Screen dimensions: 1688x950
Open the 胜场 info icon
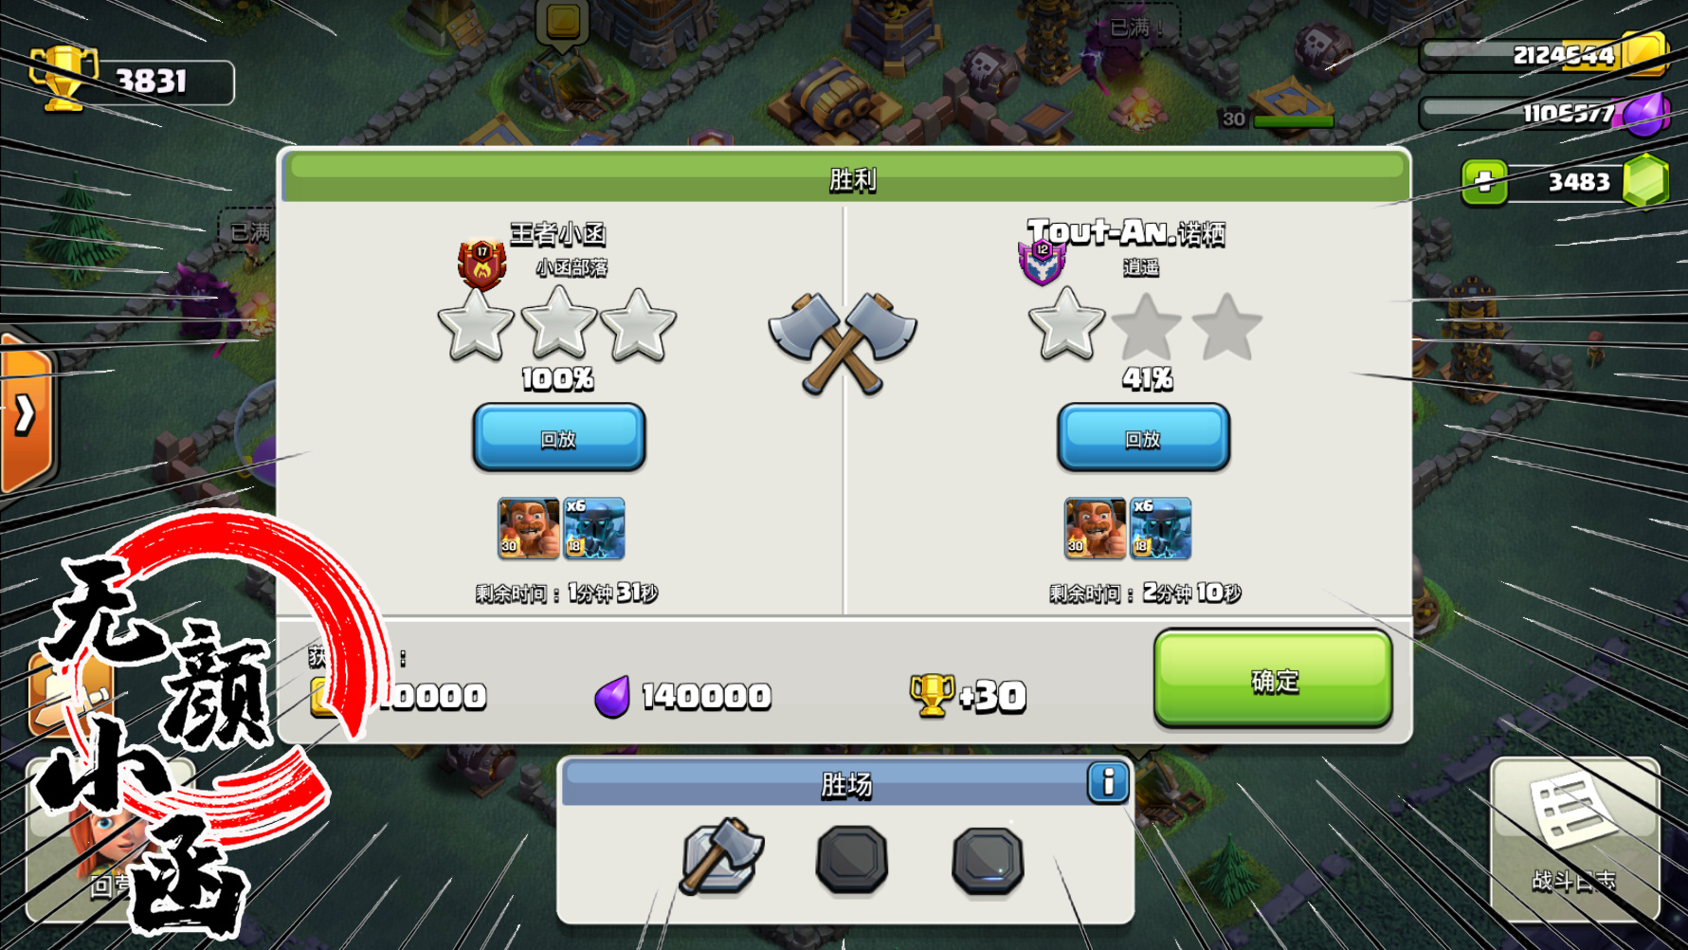1107,782
